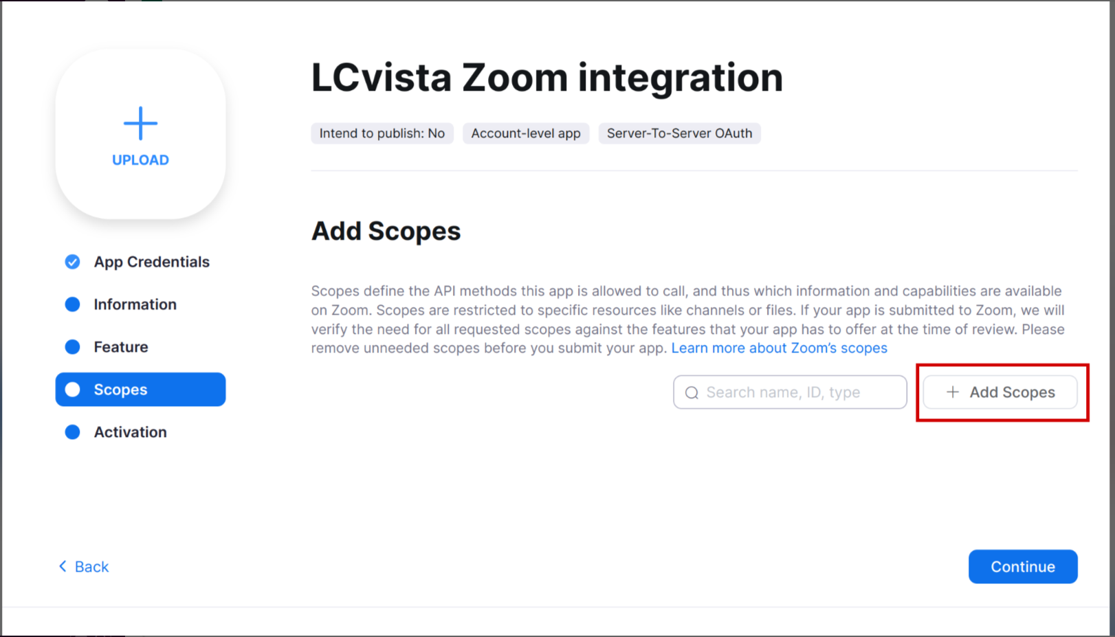Open the Activation step
The height and width of the screenshot is (637, 1115).
point(130,432)
